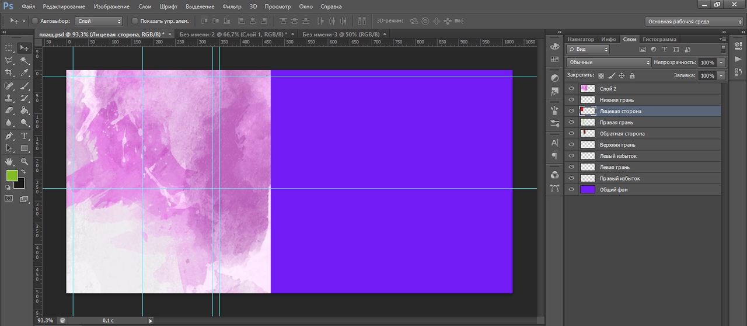This screenshot has height=326, width=747.
Task: Open the Swatches panel icon
Action: tap(554, 60)
